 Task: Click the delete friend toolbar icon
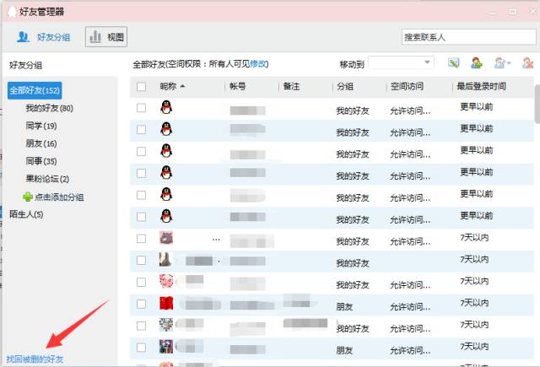pyautogui.click(x=527, y=63)
